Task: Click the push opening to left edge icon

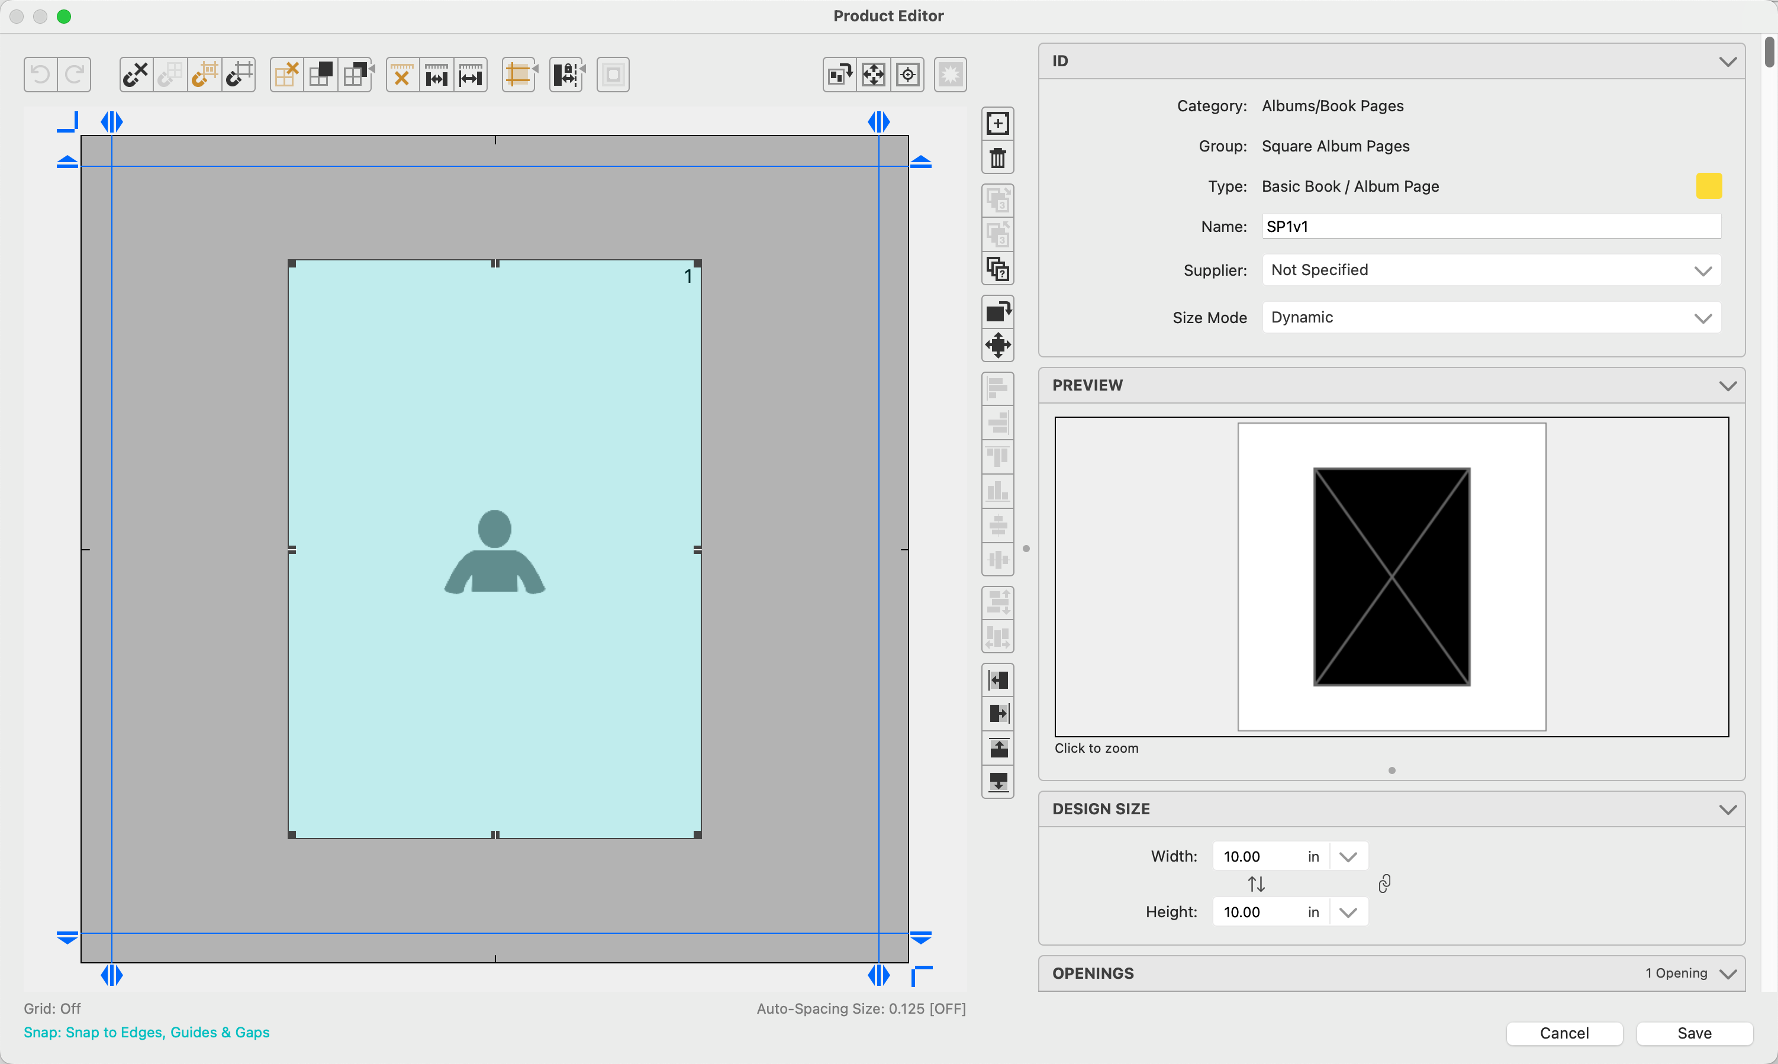Action: (x=997, y=680)
